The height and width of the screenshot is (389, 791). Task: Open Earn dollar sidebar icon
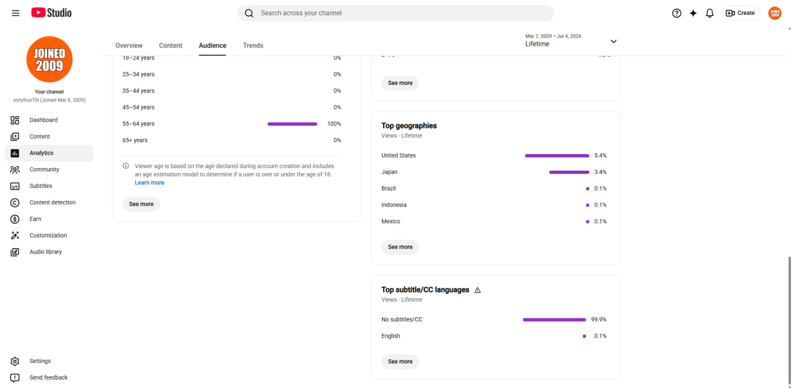(x=15, y=219)
